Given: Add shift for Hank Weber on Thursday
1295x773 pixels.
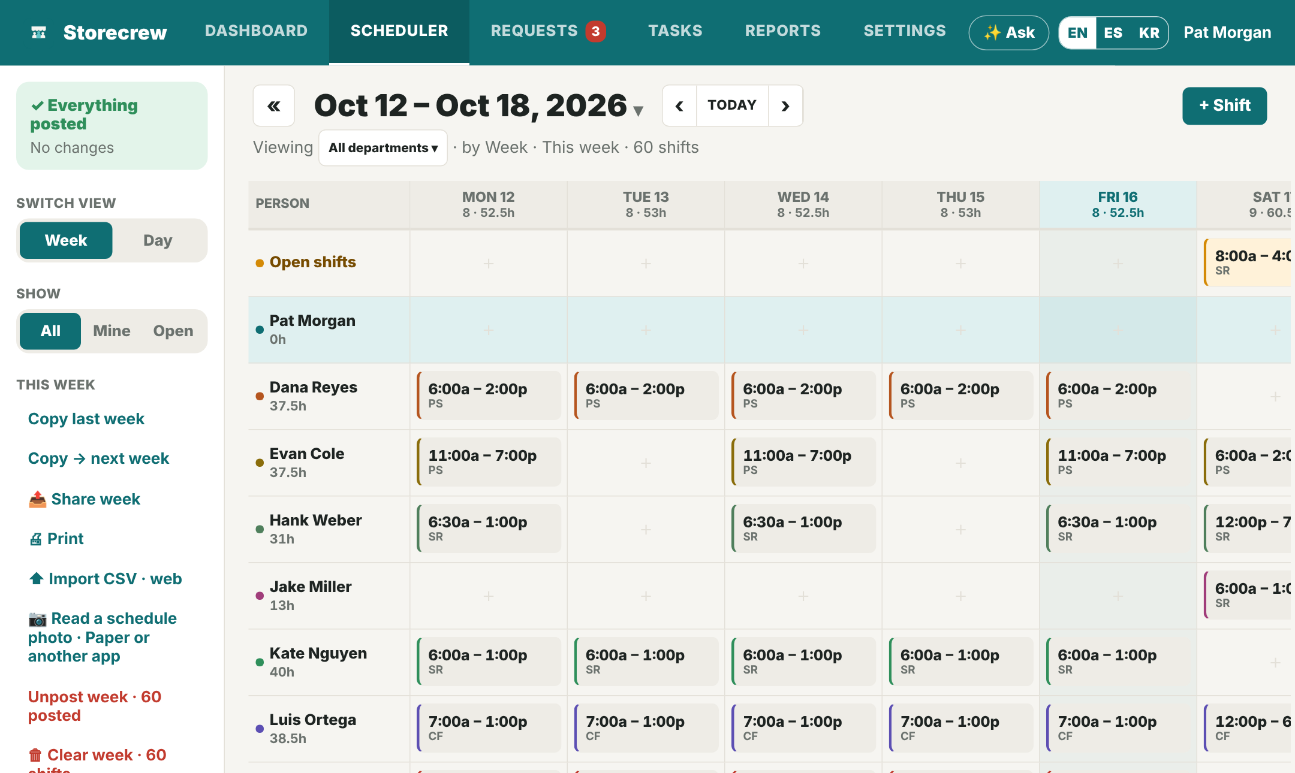Looking at the screenshot, I should pyautogui.click(x=960, y=530).
